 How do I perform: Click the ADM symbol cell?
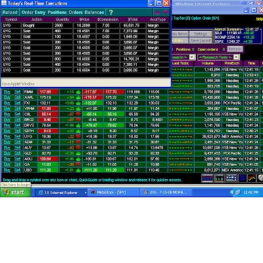tap(30, 142)
